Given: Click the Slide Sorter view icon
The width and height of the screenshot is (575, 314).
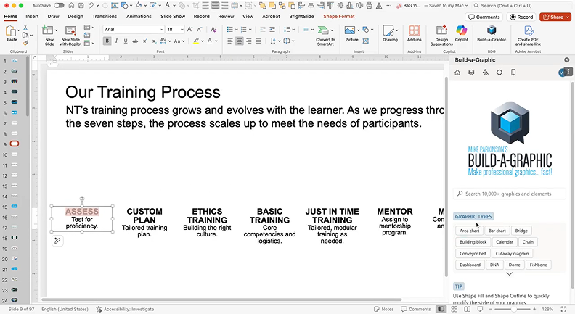Looking at the screenshot, I should tap(454, 309).
